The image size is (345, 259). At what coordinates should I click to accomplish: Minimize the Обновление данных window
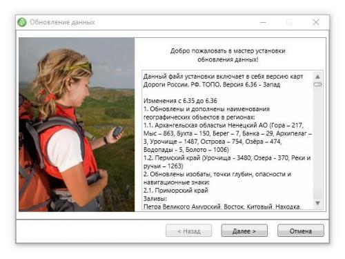pyautogui.click(x=263, y=22)
